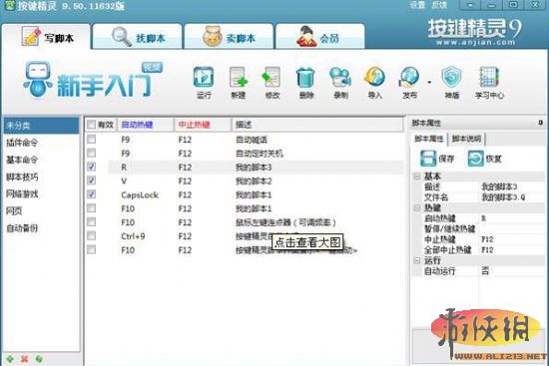The image size is (549, 366).
Task: Check the Ctrl+9 script checkbox
Action: click(92, 235)
